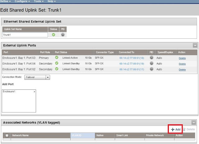This screenshot has height=144, width=199.
Task: Toggle PID indicator for Port X4
Action: click(x=151, y=63)
